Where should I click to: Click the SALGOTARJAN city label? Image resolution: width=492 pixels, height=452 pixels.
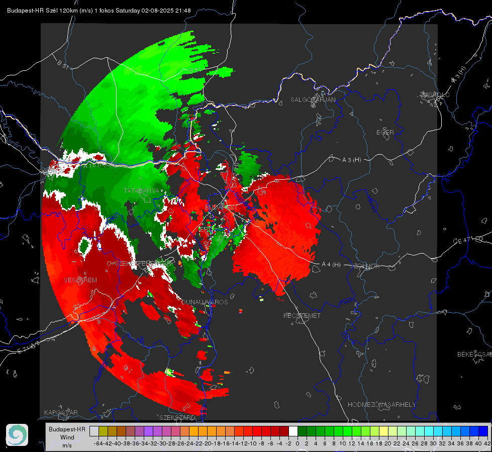313,100
